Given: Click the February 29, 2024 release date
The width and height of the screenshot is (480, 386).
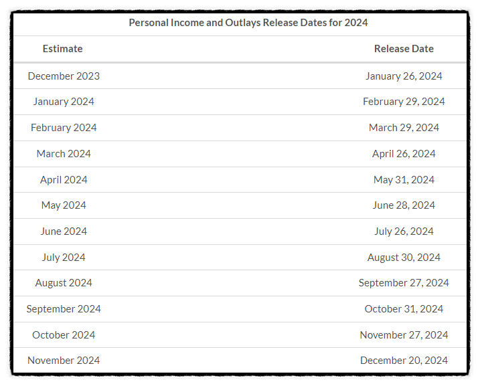Looking at the screenshot, I should point(404,102).
